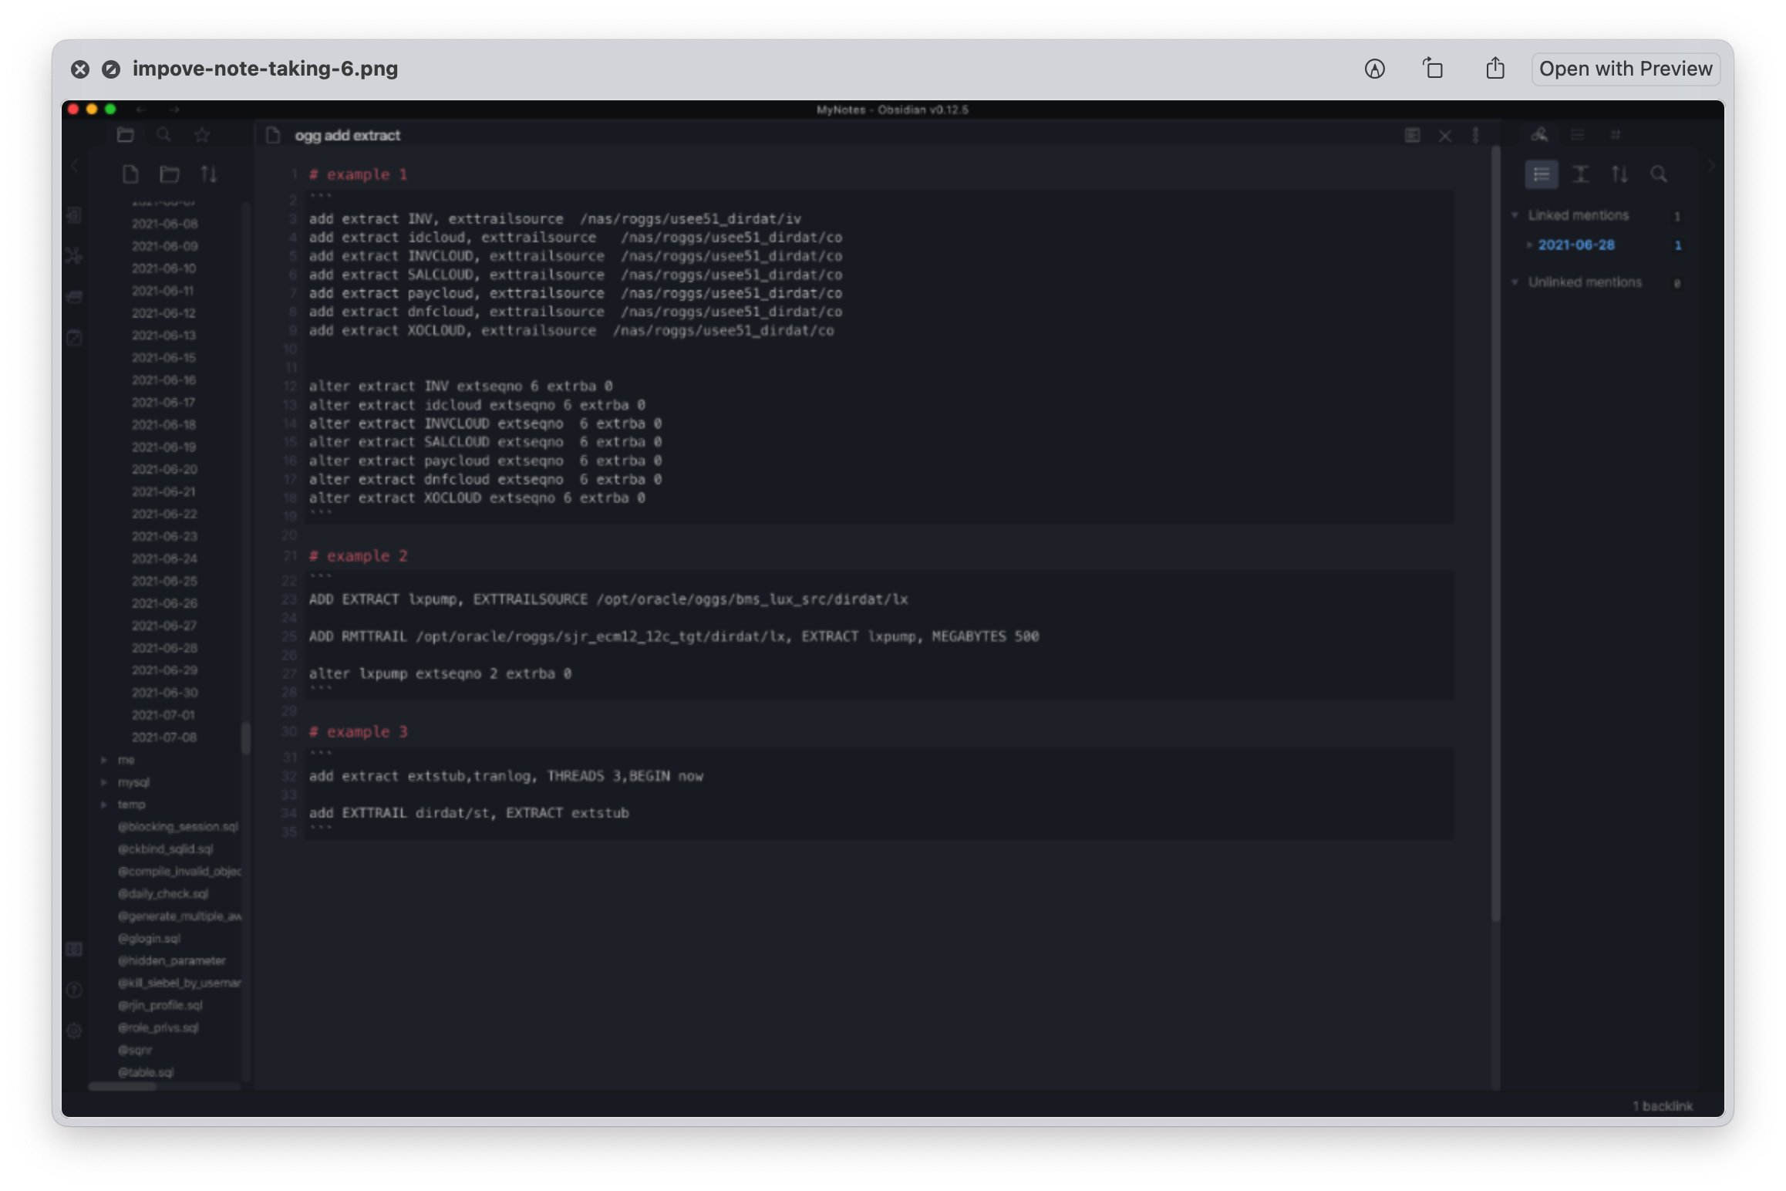The image size is (1786, 1191).
Task: Open @ckbind_sqlid.sql file
Action: coord(165,850)
